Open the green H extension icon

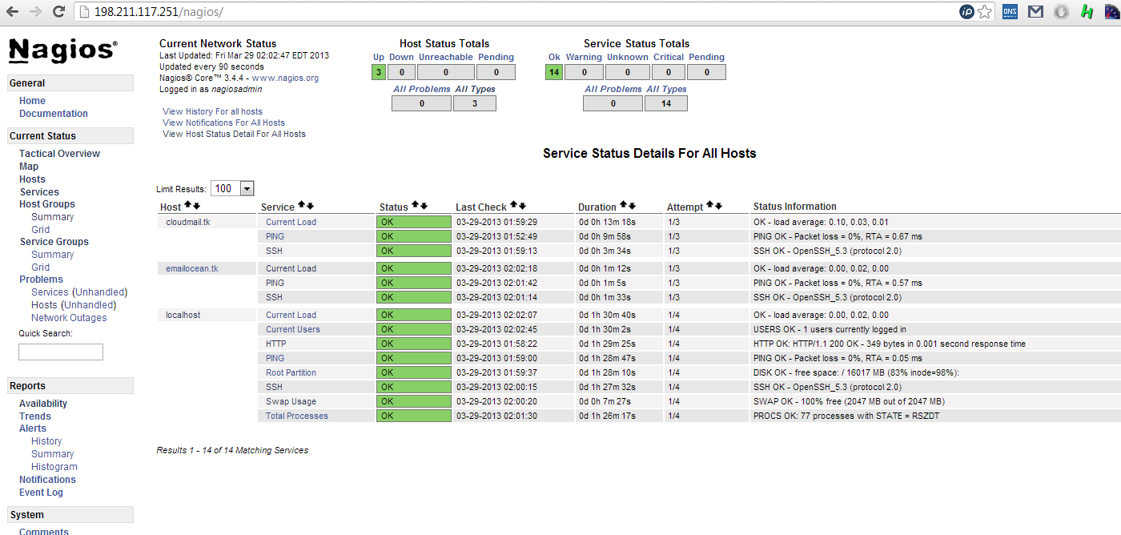(x=1087, y=12)
